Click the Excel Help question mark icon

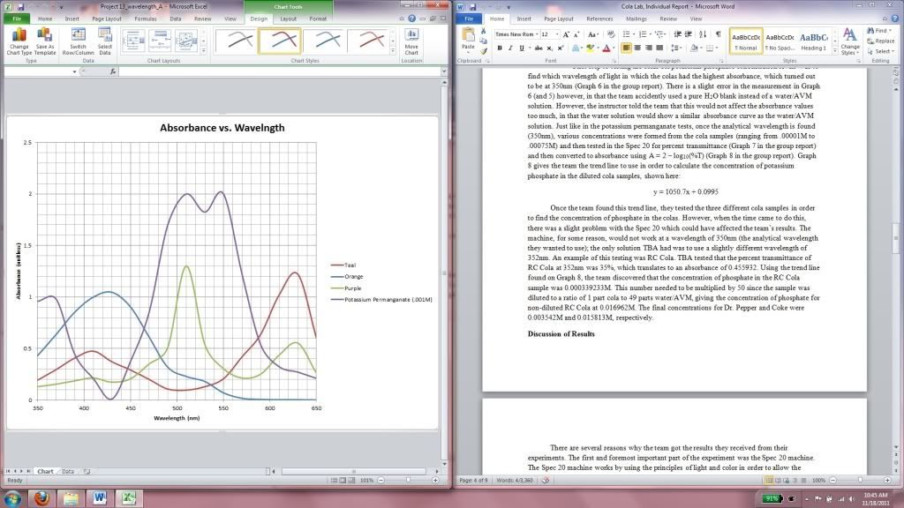coord(411,19)
